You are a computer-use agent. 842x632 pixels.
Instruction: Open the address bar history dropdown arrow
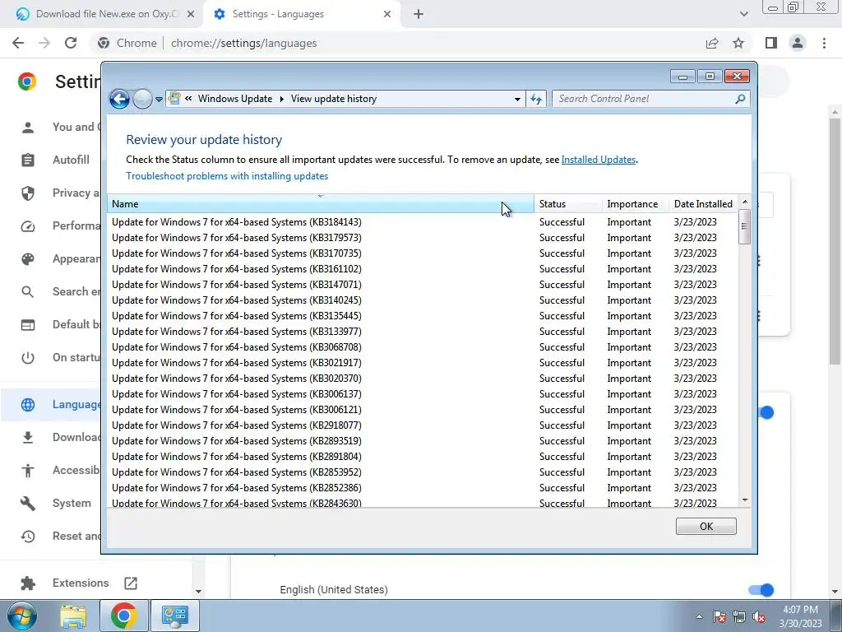[517, 99]
